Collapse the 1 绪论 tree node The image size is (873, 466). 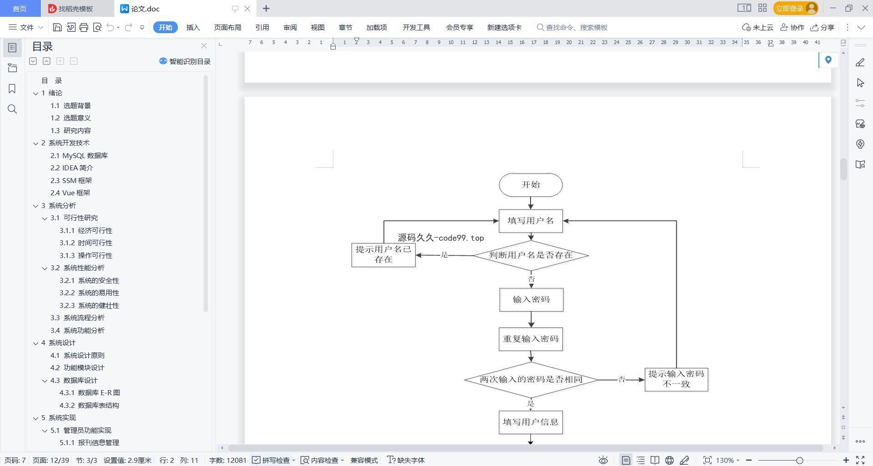click(x=36, y=93)
